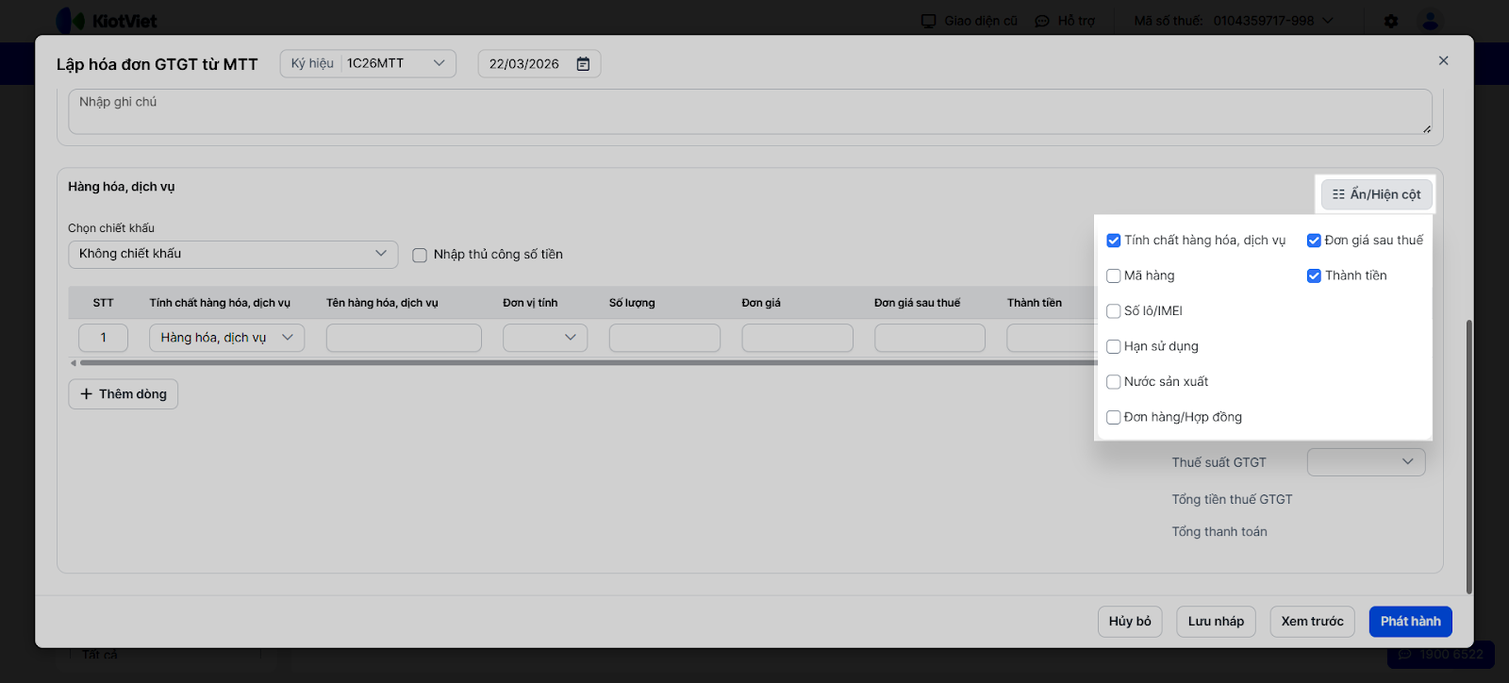Image resolution: width=1509 pixels, height=683 pixels.
Task: Click the plus icon on Thêm dòng
Action: click(x=86, y=394)
